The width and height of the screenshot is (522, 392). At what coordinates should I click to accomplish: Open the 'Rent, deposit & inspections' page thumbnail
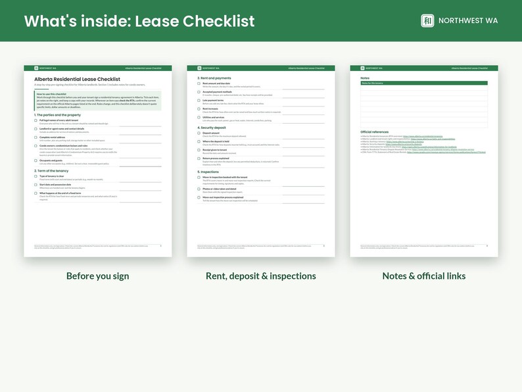[x=261, y=161]
